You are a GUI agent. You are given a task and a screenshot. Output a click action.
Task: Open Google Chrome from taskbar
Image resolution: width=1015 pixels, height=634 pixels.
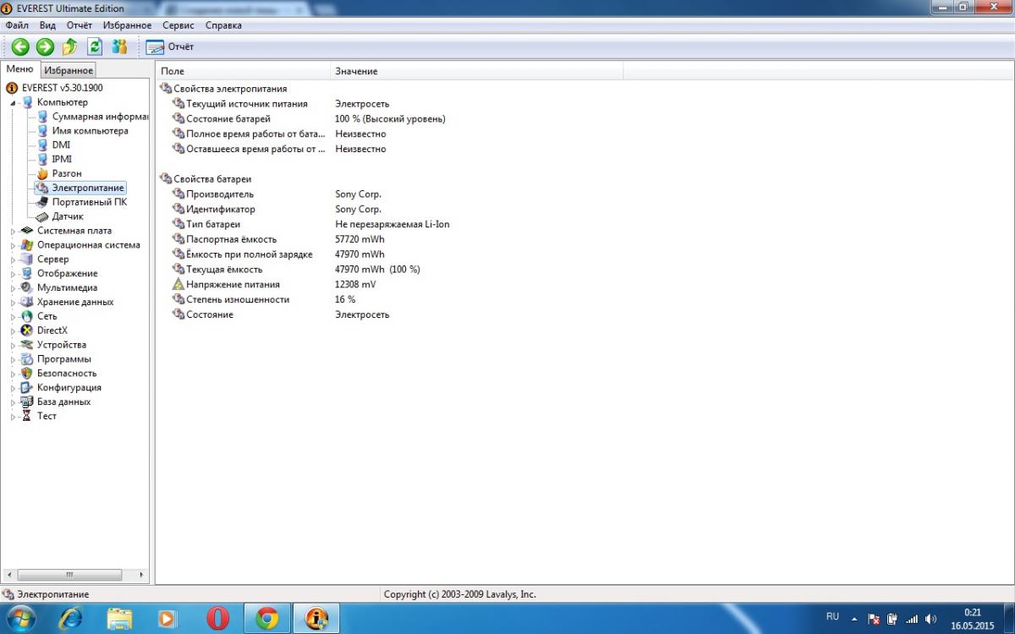click(x=267, y=619)
